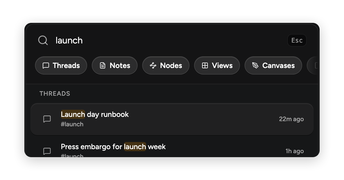Click the "22m ago" timestamp
Viewport: 344px width, 180px height.
pos(291,119)
